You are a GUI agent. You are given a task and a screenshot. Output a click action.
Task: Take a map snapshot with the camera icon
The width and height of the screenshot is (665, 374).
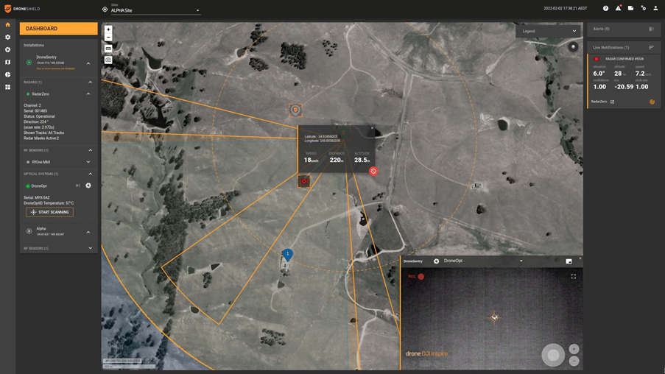(108, 60)
